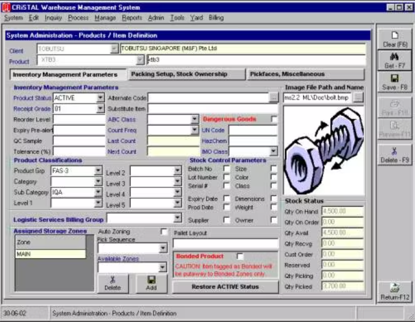Select Inventory Management Parameters tab
This screenshot has height=322, width=415.
68,75
